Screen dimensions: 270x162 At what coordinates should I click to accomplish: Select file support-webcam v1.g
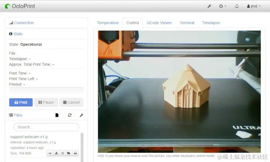coord(29,137)
